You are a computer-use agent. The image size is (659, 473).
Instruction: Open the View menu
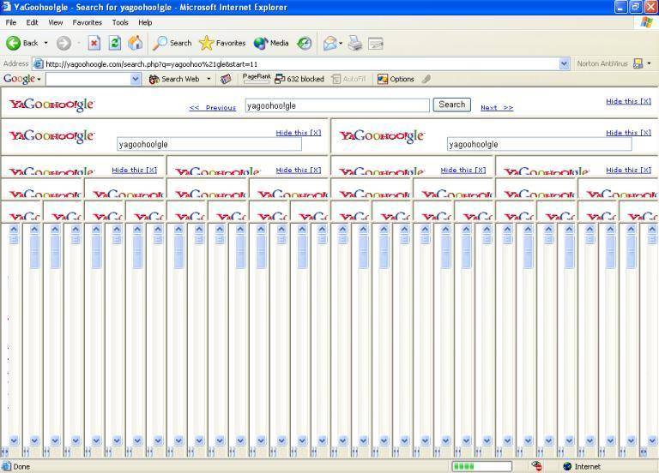pos(55,22)
